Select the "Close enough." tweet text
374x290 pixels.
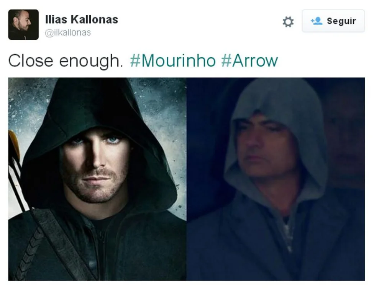66,61
